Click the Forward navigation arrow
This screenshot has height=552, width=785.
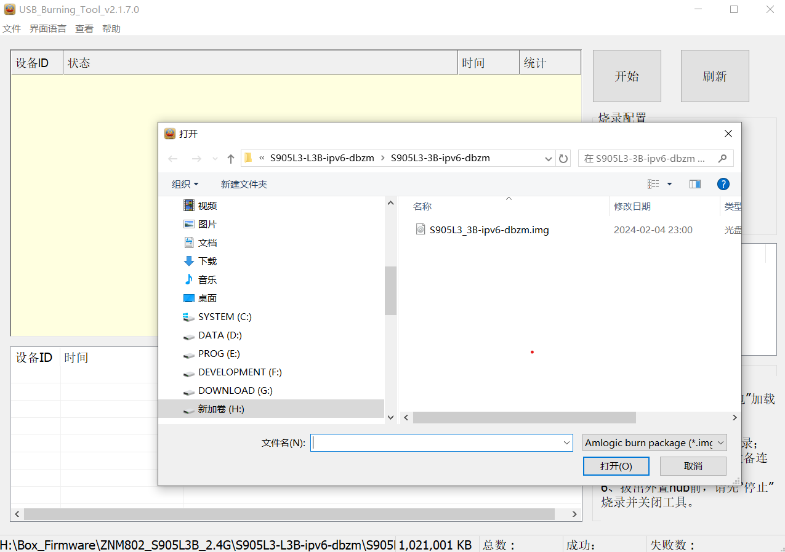click(x=196, y=158)
